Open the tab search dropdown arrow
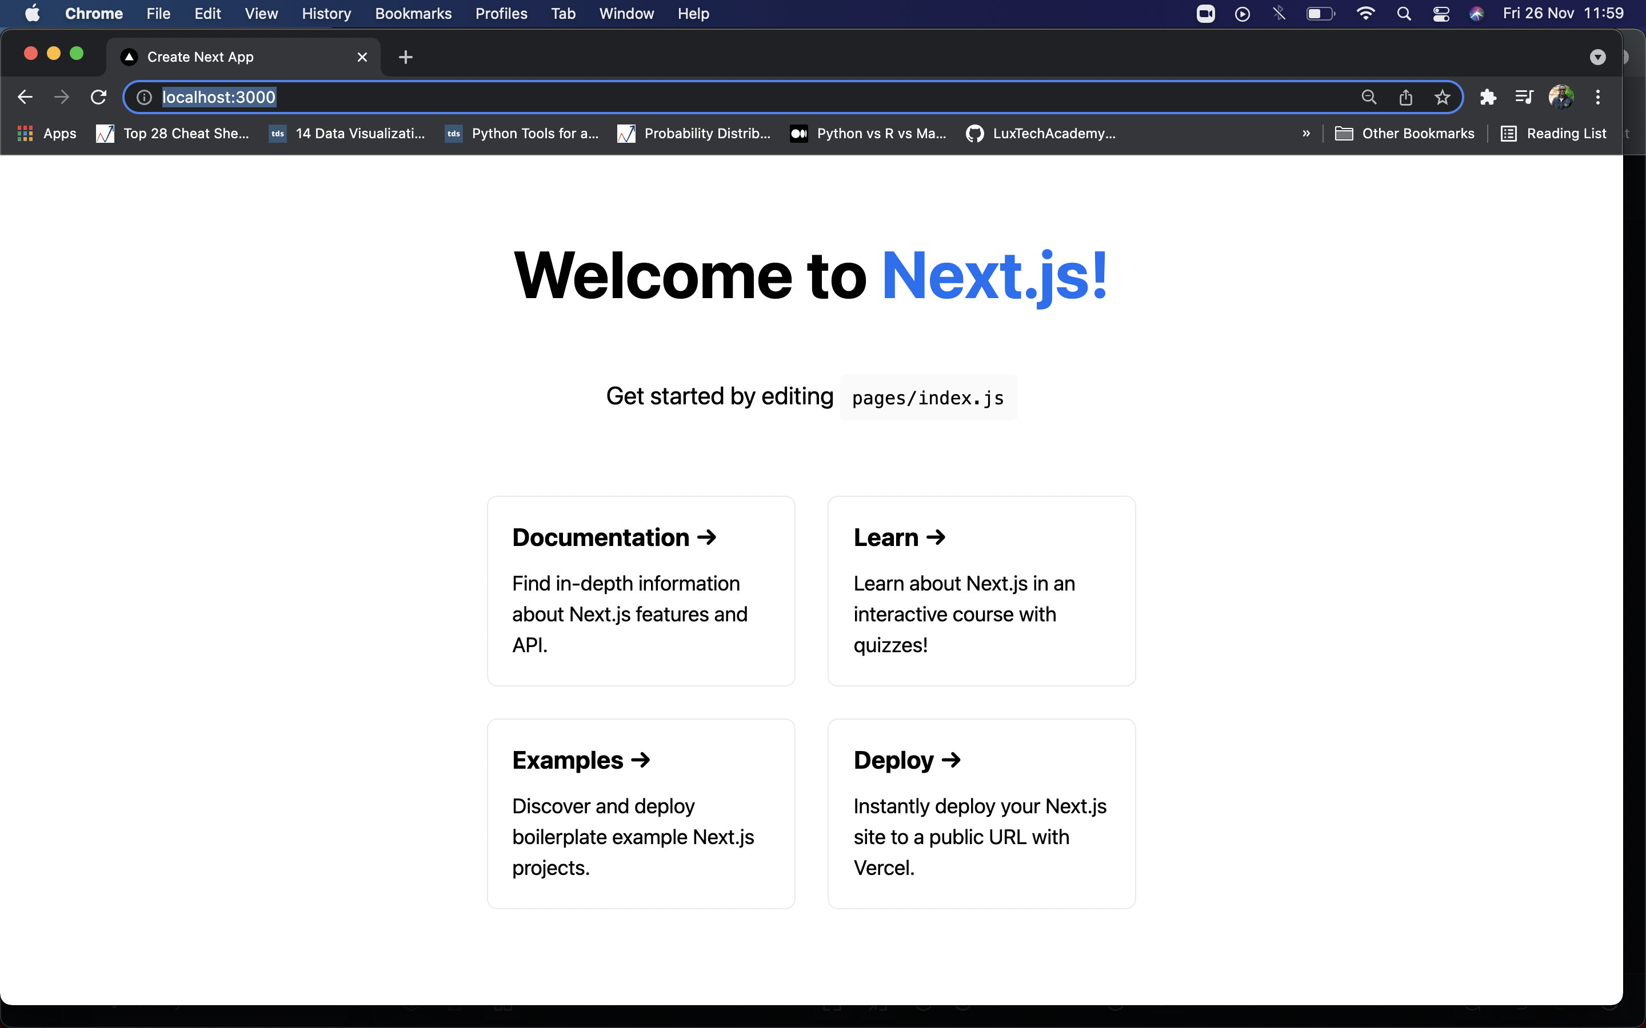This screenshot has height=1028, width=1646. pyautogui.click(x=1598, y=57)
